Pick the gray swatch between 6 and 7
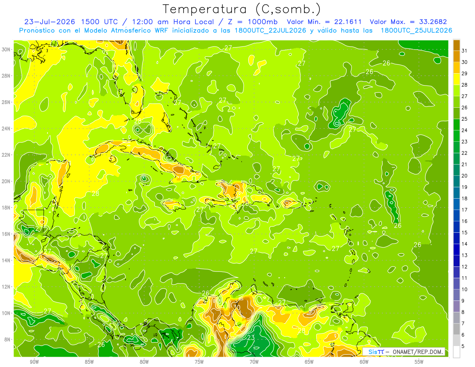 pos(456,329)
